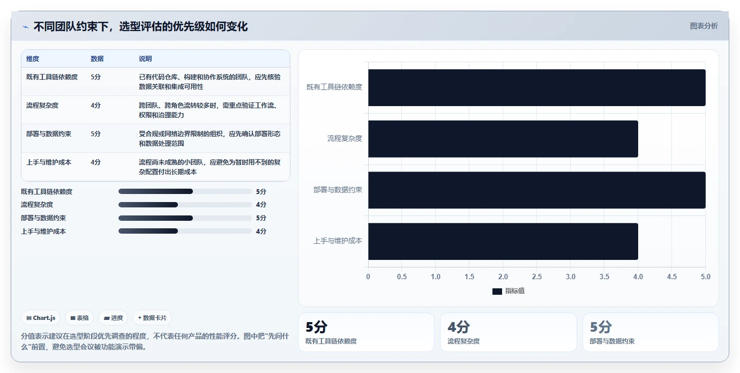Click the 0.5 tick on the chart x-axis
The height and width of the screenshot is (373, 740).
[x=402, y=277]
